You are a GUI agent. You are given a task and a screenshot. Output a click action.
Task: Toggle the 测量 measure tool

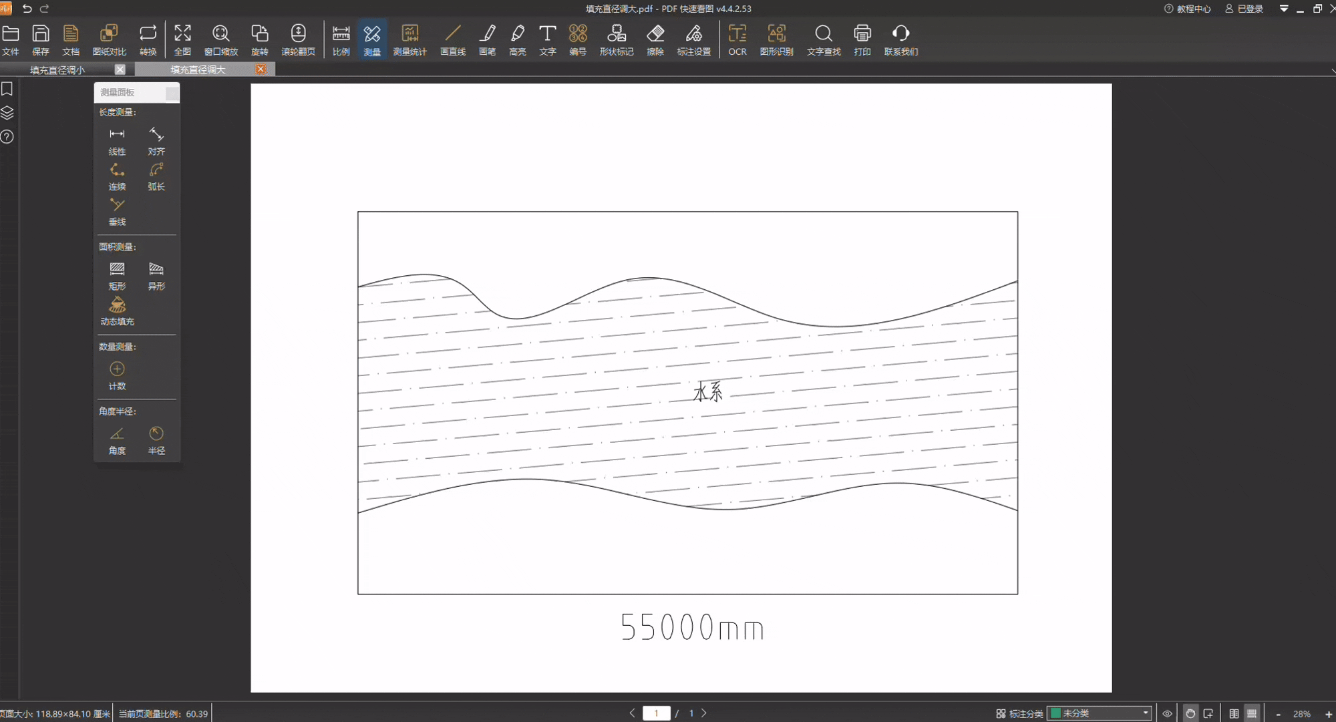click(x=372, y=39)
